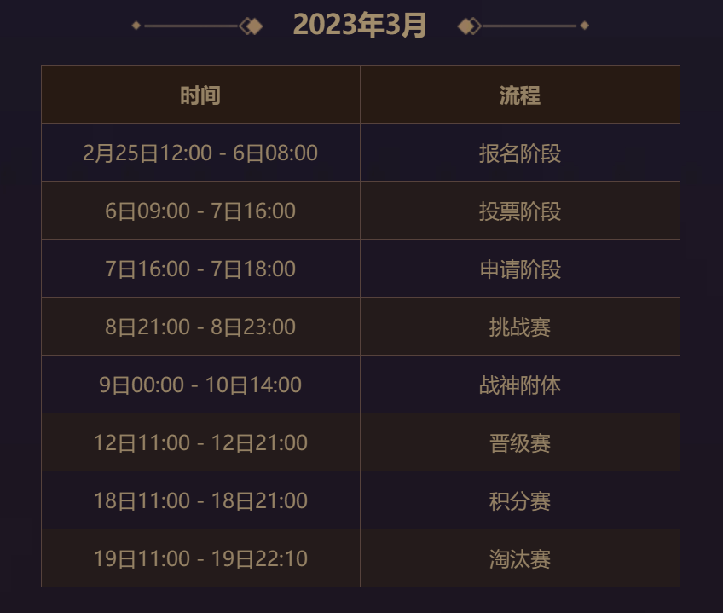
Task: Select time cell 6日09:00 - 7日16:00
Action: (200, 211)
